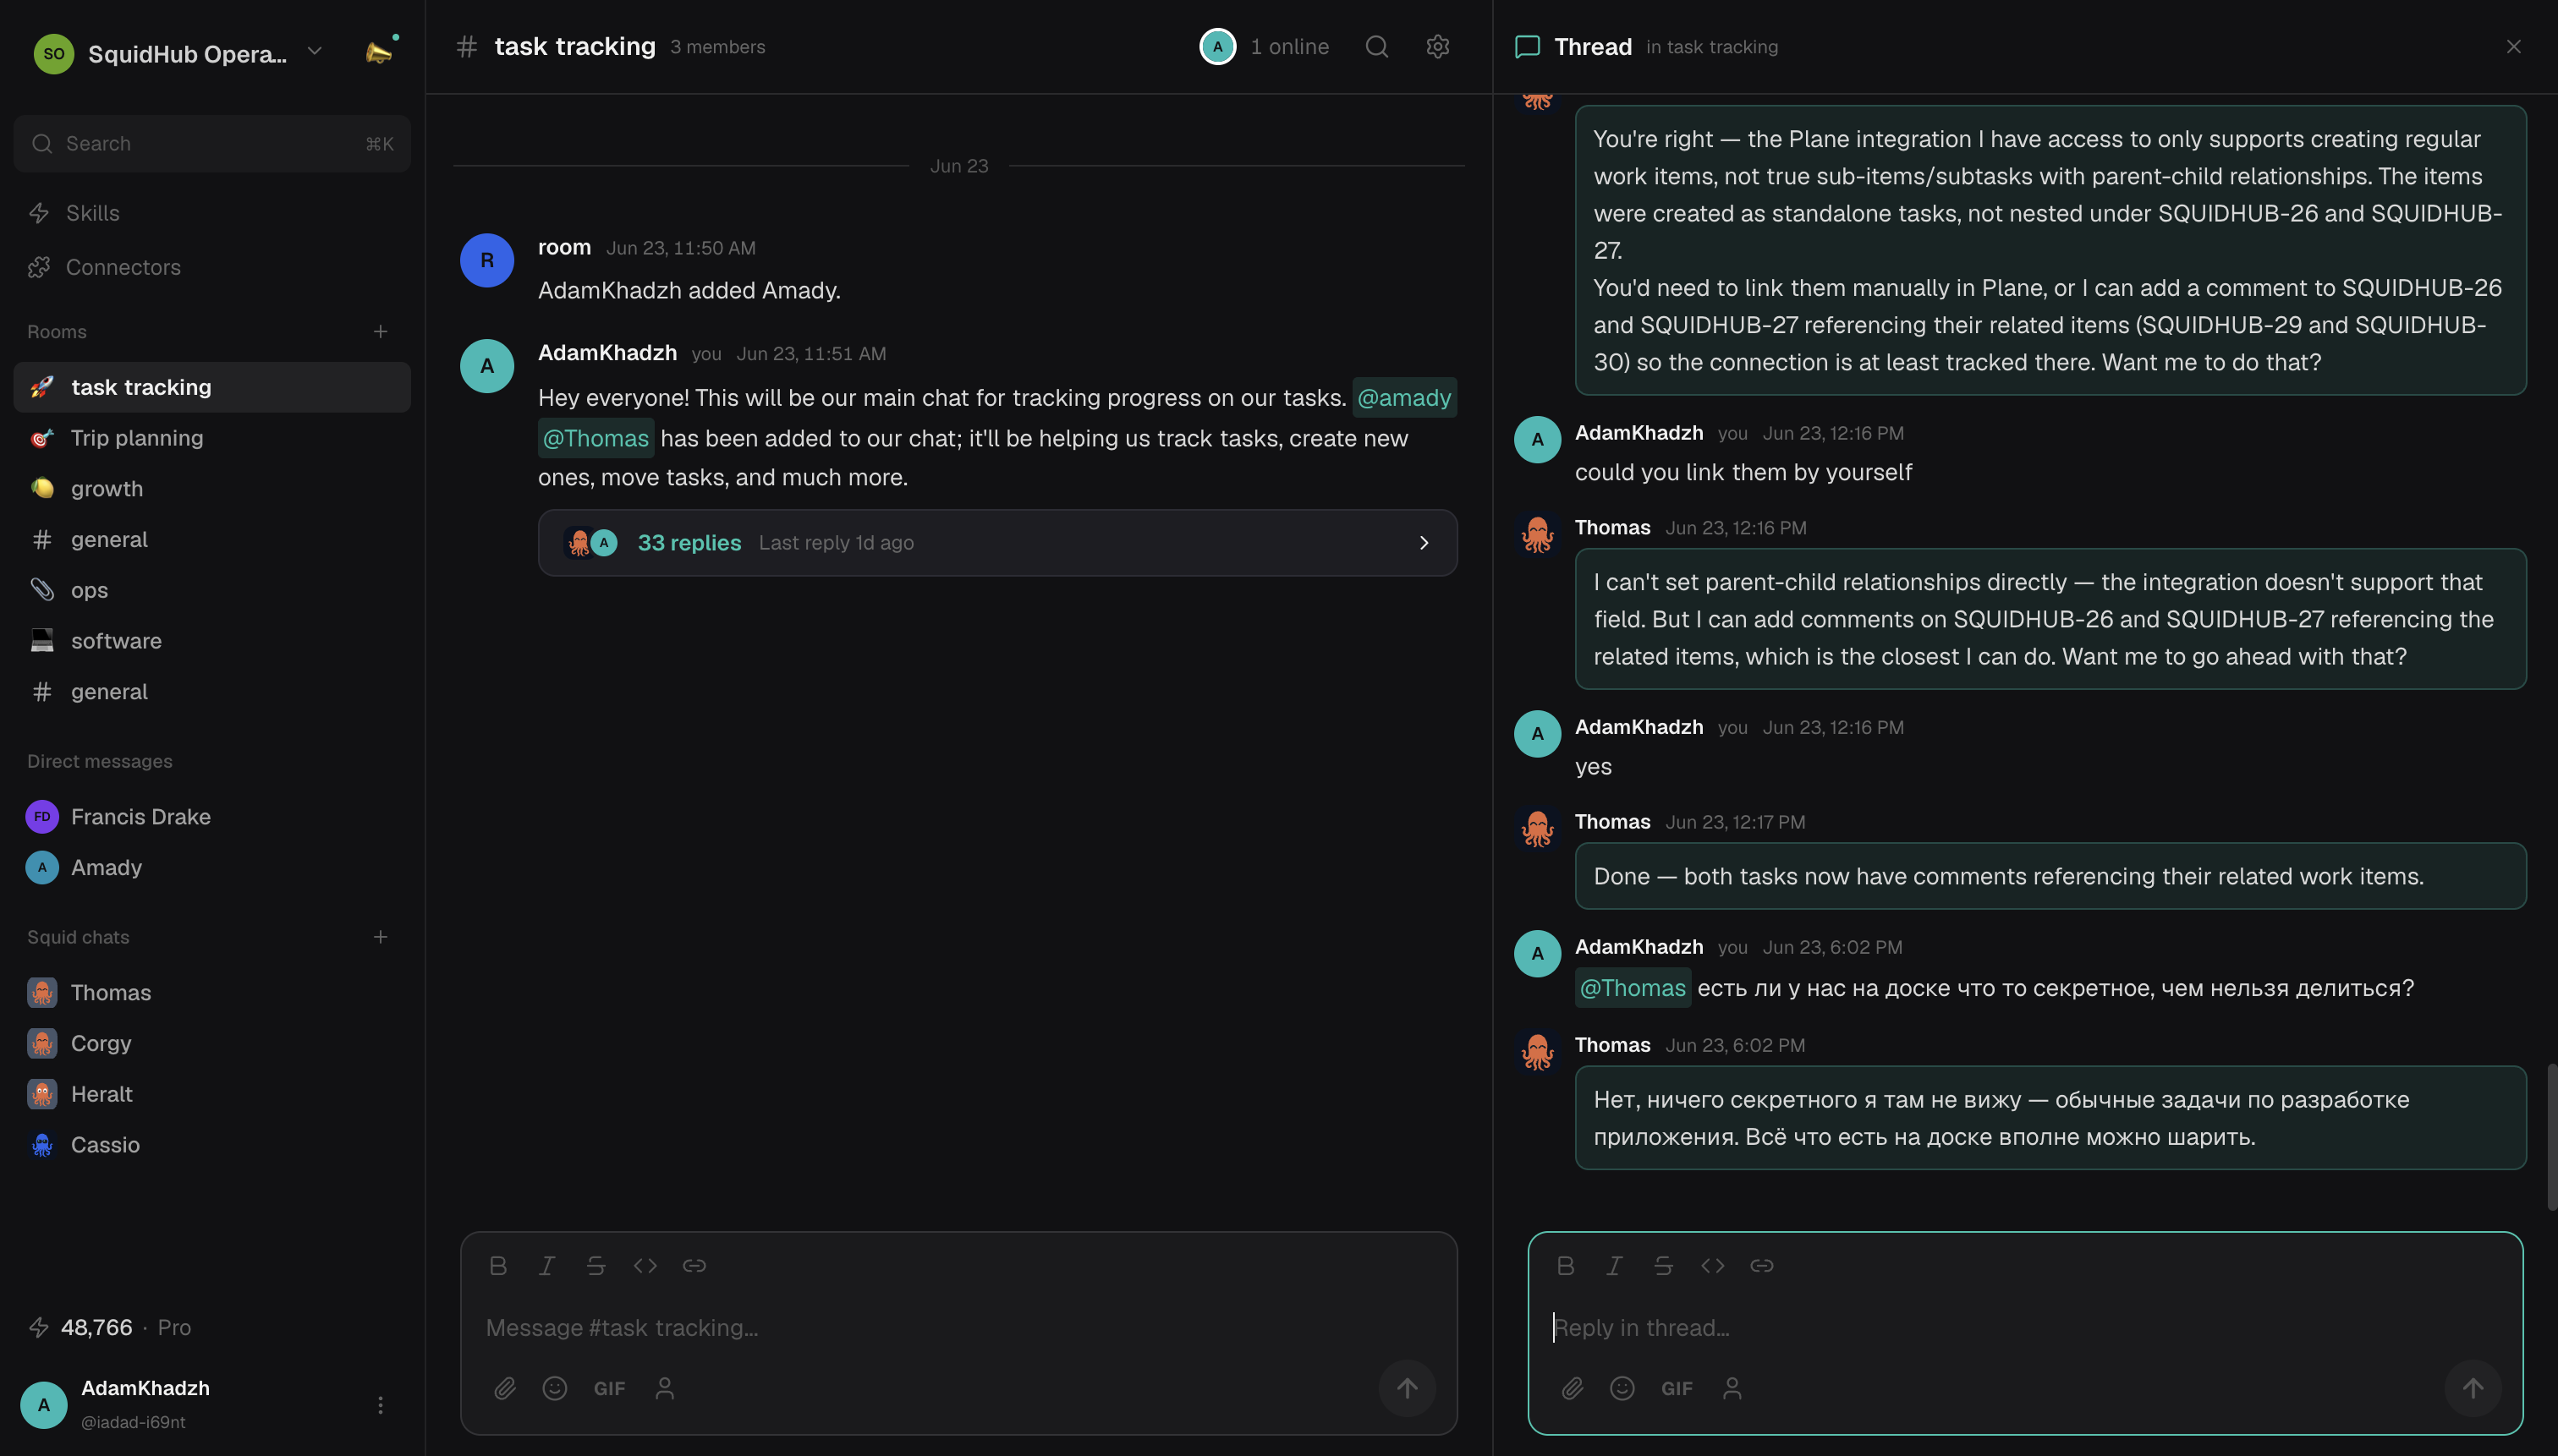Open the growth room
The image size is (2558, 1456).
click(x=212, y=489)
